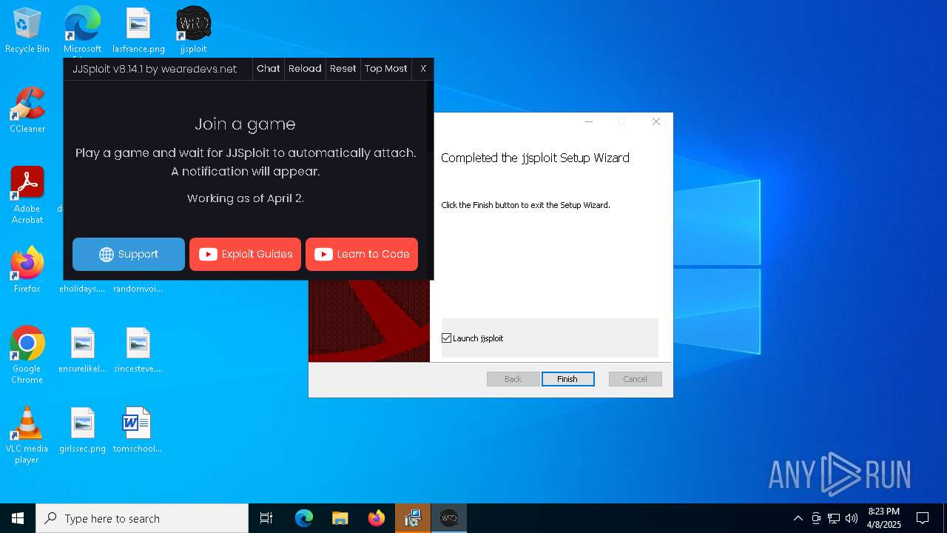The image size is (947, 533).
Task: Open CCleaner desktop shortcut
Action: [27, 111]
